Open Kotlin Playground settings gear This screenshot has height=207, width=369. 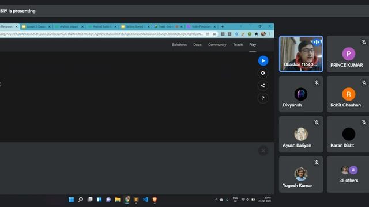click(x=263, y=73)
